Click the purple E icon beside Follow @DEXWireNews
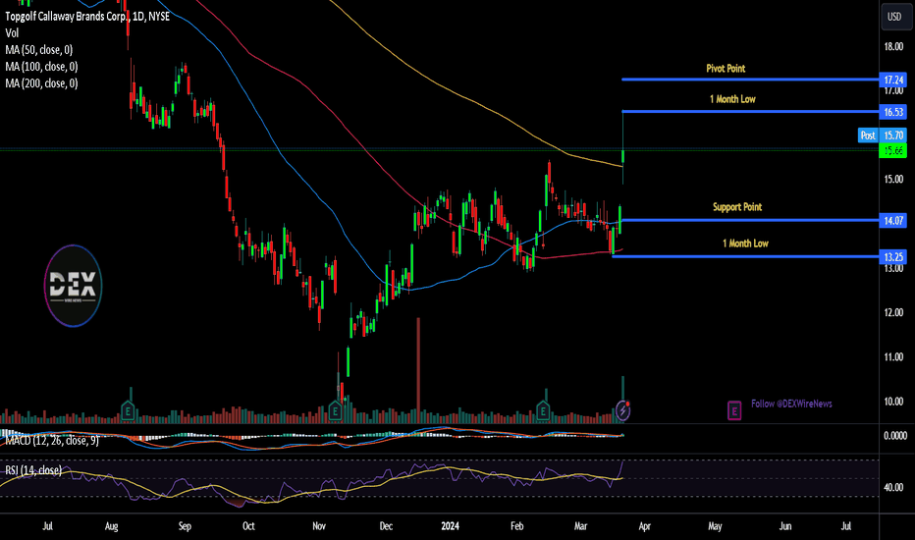This screenshot has height=540, width=915. click(734, 411)
